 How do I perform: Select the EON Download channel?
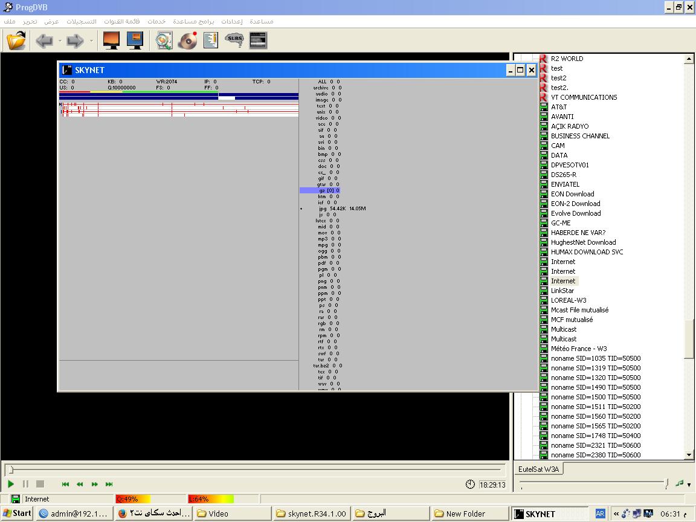[573, 194]
